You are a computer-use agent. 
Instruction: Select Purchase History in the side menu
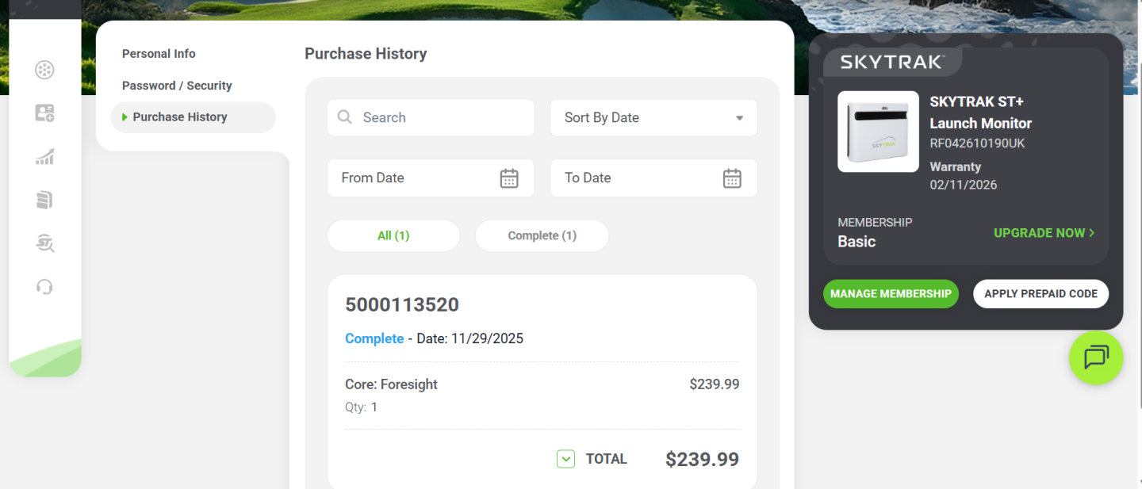click(x=193, y=117)
